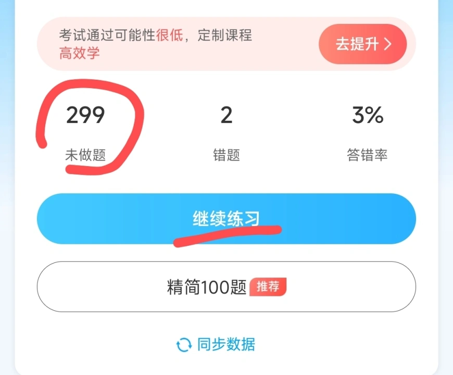Start the 精简100题 question set
The width and height of the screenshot is (453, 375).
point(226,286)
